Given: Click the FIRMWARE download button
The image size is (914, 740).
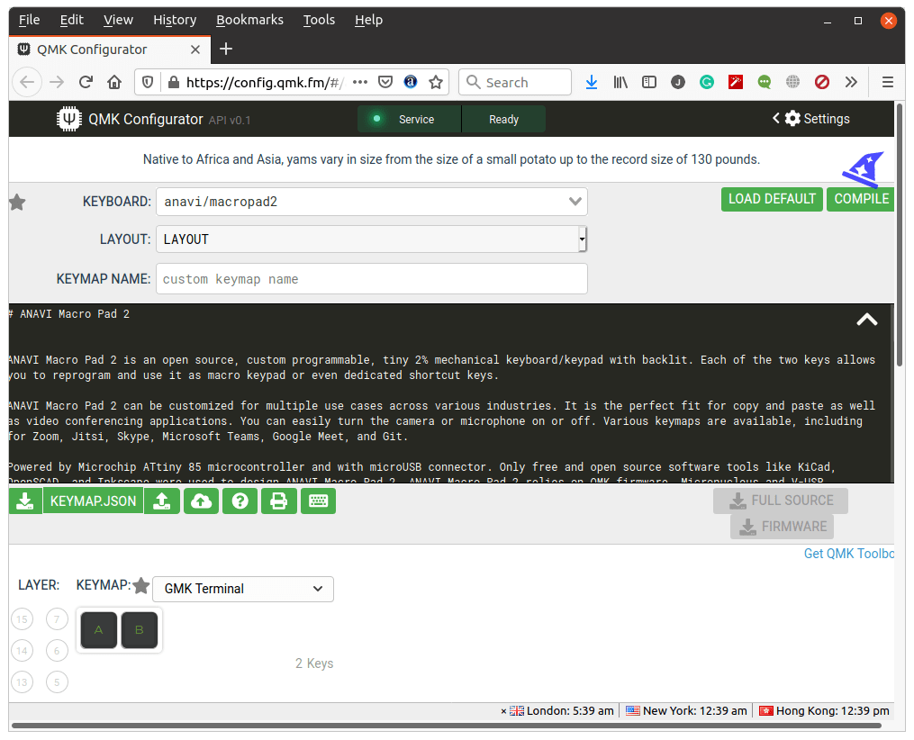Looking at the screenshot, I should click(x=783, y=527).
